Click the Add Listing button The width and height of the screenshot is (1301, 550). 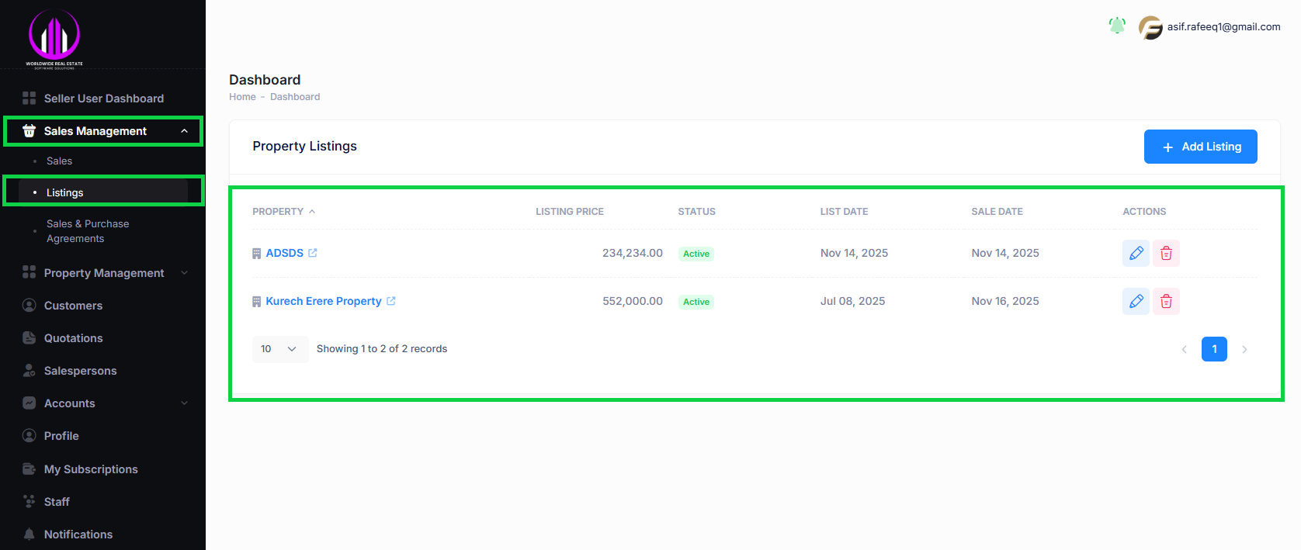click(1200, 147)
